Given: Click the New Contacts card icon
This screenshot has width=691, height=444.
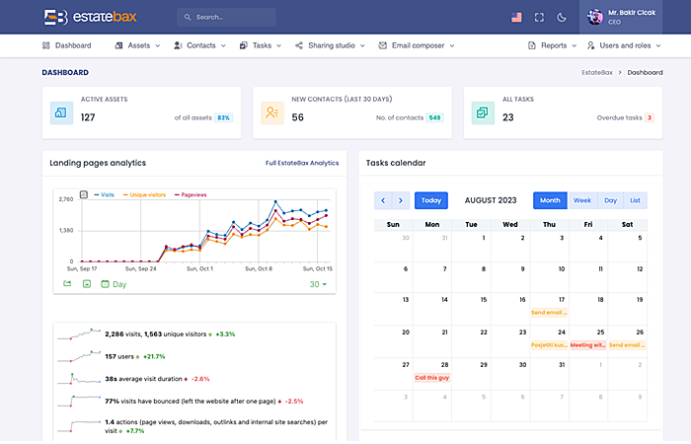Looking at the screenshot, I should pos(272,112).
